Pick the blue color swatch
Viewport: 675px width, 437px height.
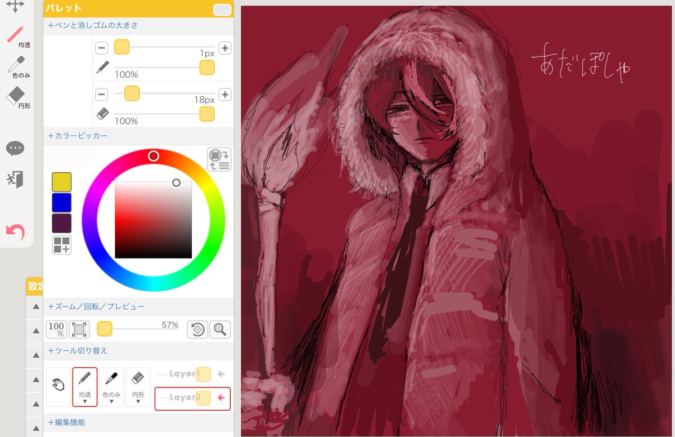click(61, 202)
